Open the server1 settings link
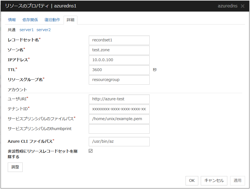Screen dimensions: 250x189 click(27, 30)
